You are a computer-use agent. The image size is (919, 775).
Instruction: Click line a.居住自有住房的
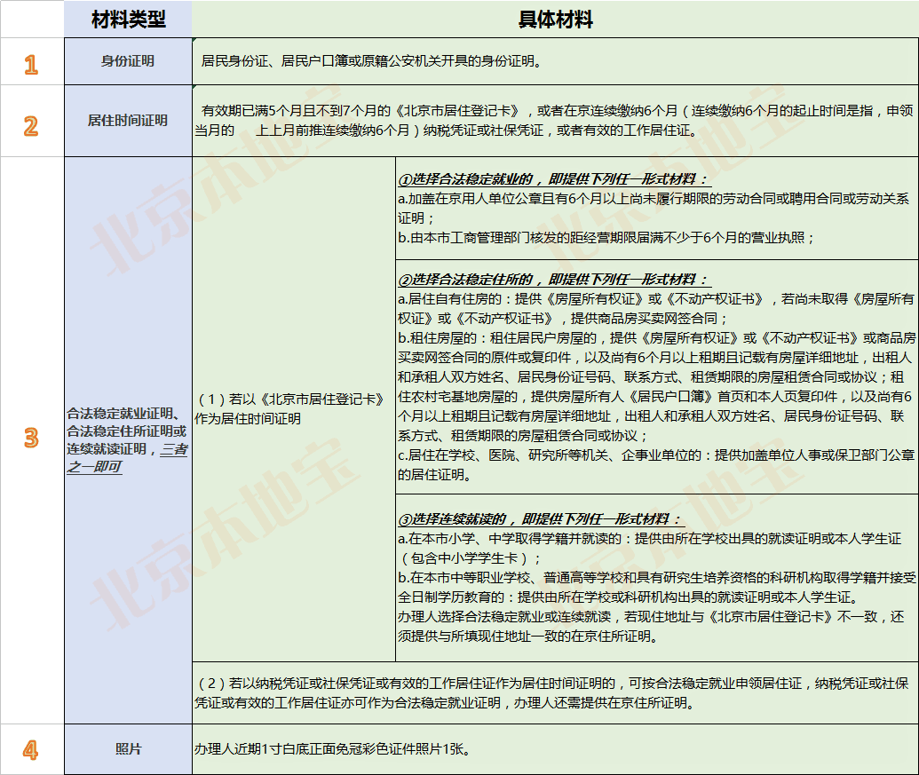coord(656,309)
